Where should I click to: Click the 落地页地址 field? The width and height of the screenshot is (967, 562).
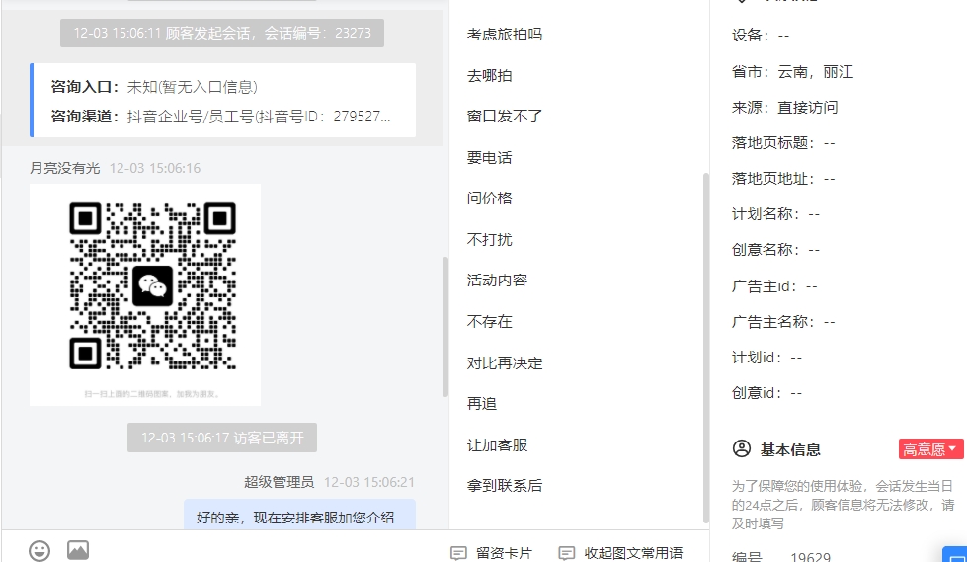(x=783, y=179)
